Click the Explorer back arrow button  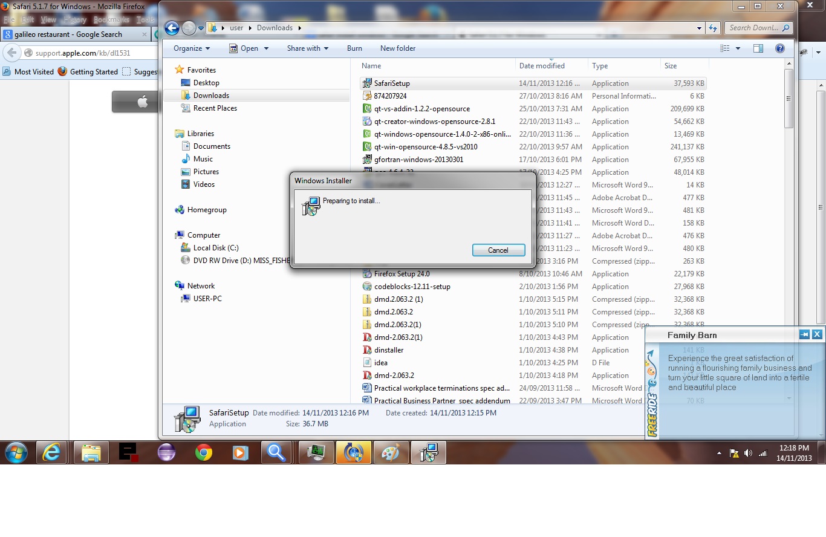tap(172, 28)
